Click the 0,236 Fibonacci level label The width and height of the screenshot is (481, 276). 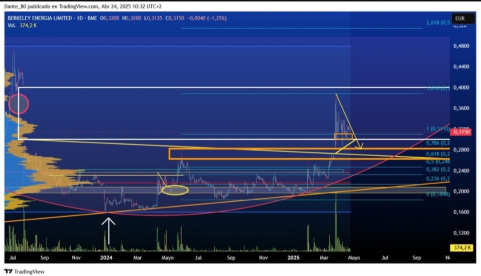tap(438, 179)
